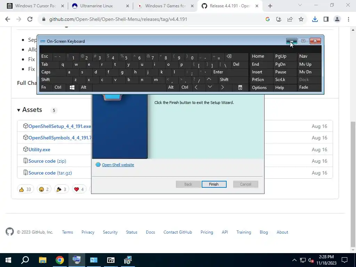Open GitHub Docs footer link
This screenshot has width=356, height=267.
pyautogui.click(x=150, y=232)
